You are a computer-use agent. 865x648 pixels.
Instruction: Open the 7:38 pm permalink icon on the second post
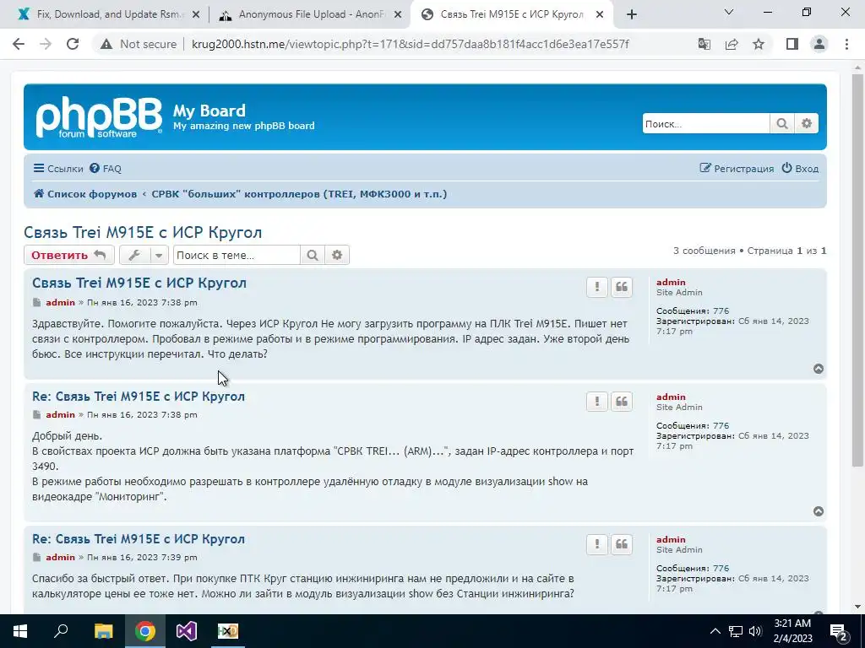pyautogui.click(x=36, y=415)
